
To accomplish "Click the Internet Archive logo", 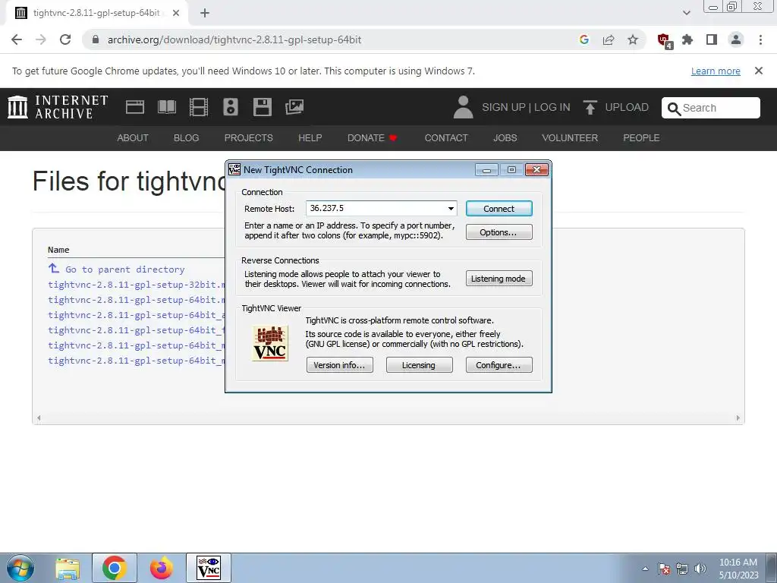I will [x=58, y=107].
